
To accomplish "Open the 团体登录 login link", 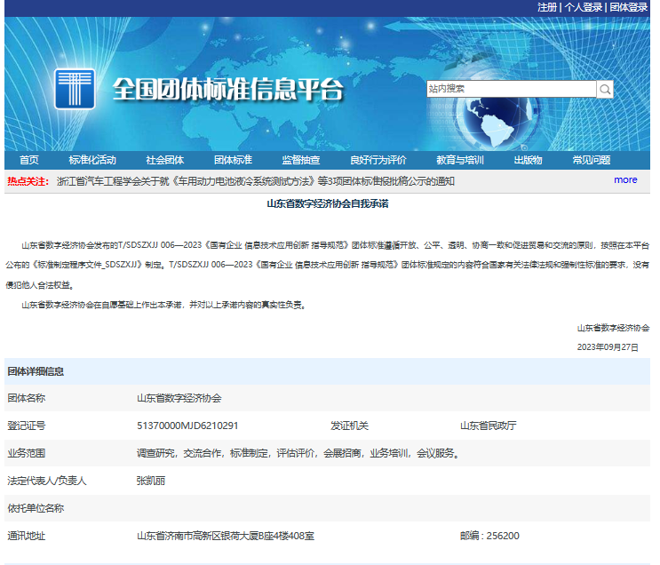I will click(628, 7).
